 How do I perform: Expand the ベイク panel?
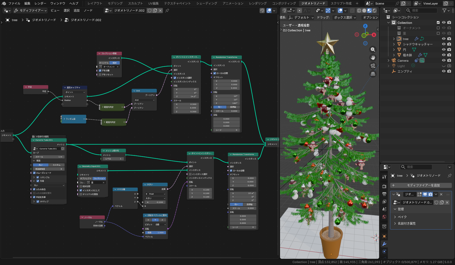(402, 217)
